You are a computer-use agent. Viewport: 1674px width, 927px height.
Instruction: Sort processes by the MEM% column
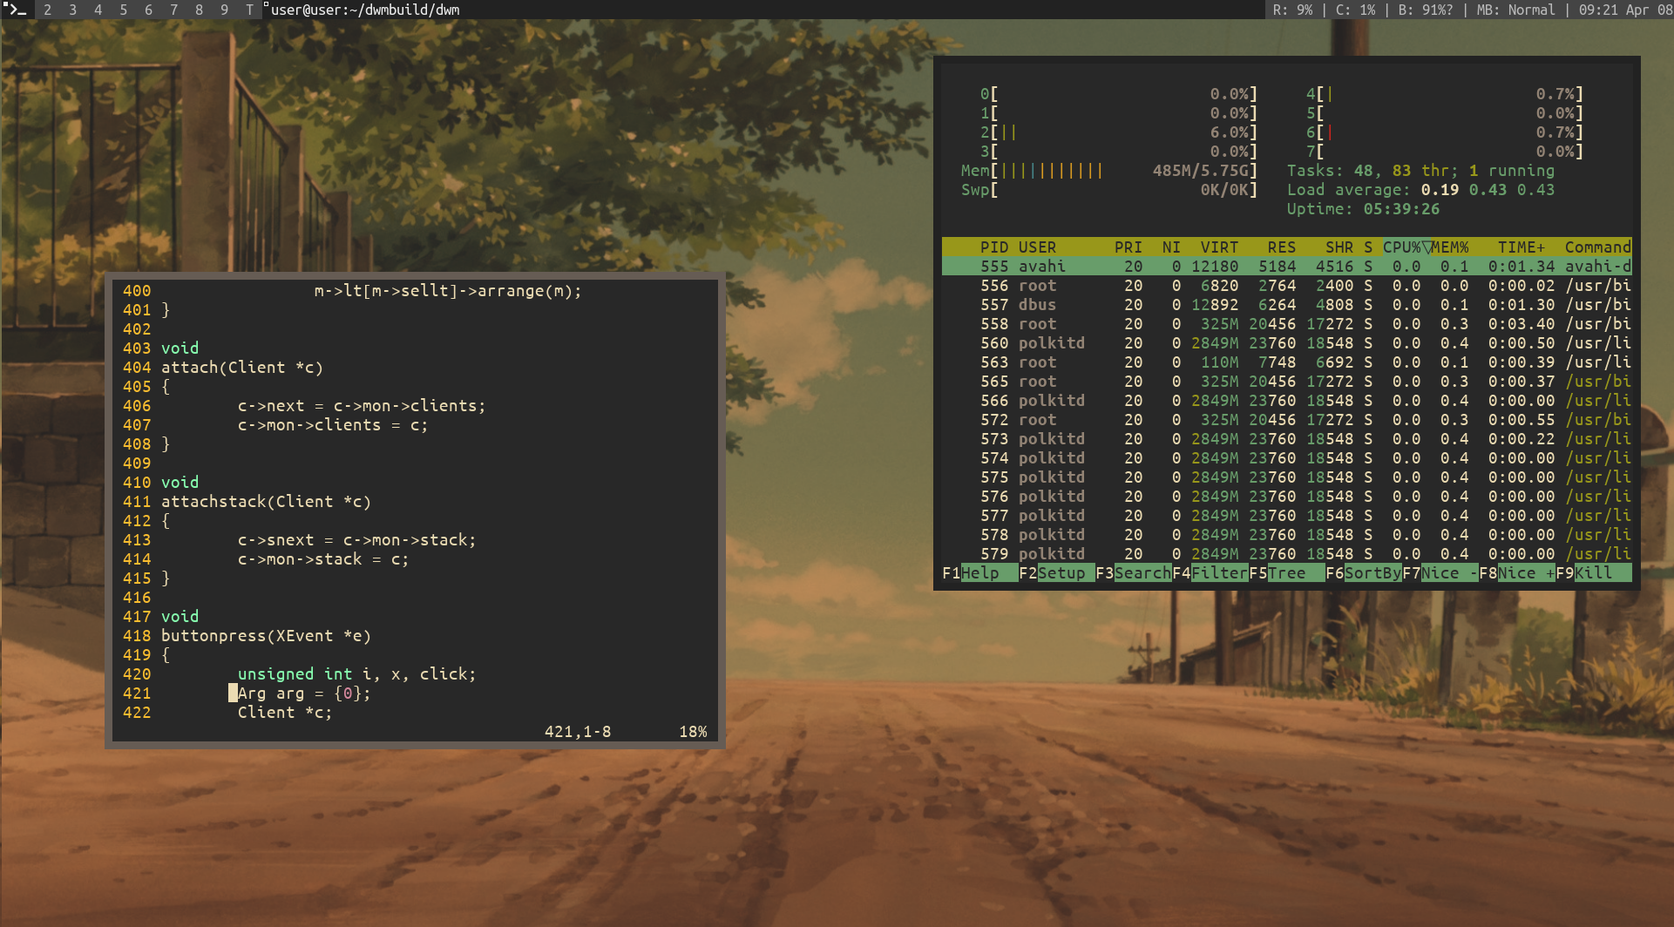(1450, 247)
